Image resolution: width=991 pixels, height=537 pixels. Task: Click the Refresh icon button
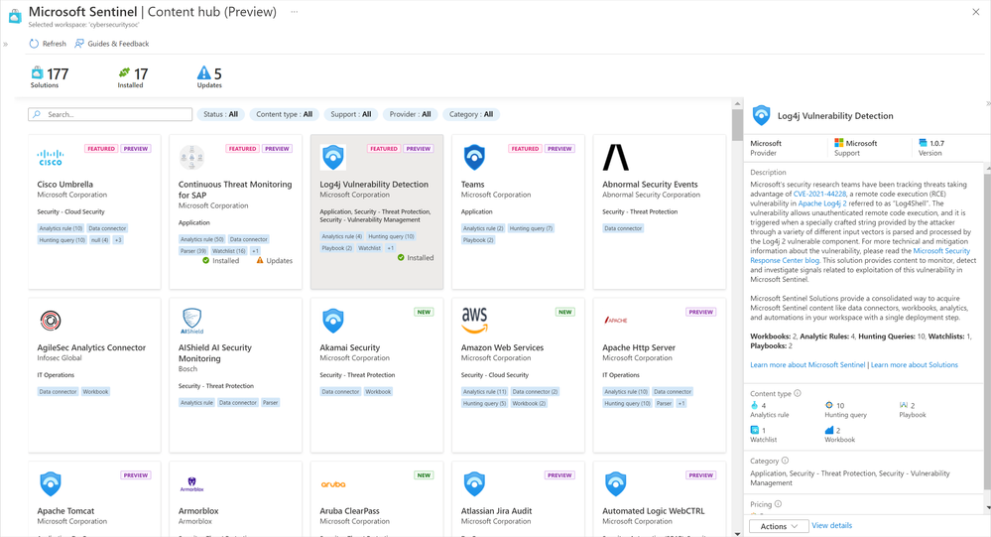click(x=34, y=44)
